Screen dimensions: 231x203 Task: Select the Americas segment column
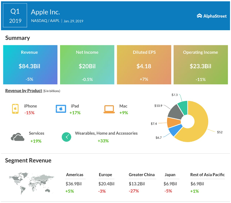click(x=75, y=183)
